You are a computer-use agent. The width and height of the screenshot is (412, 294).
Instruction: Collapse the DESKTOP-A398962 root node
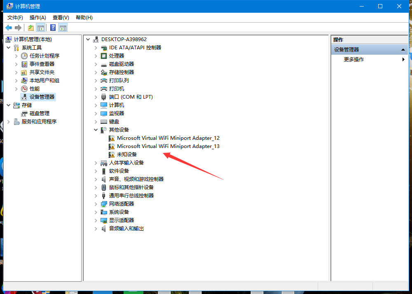point(88,39)
